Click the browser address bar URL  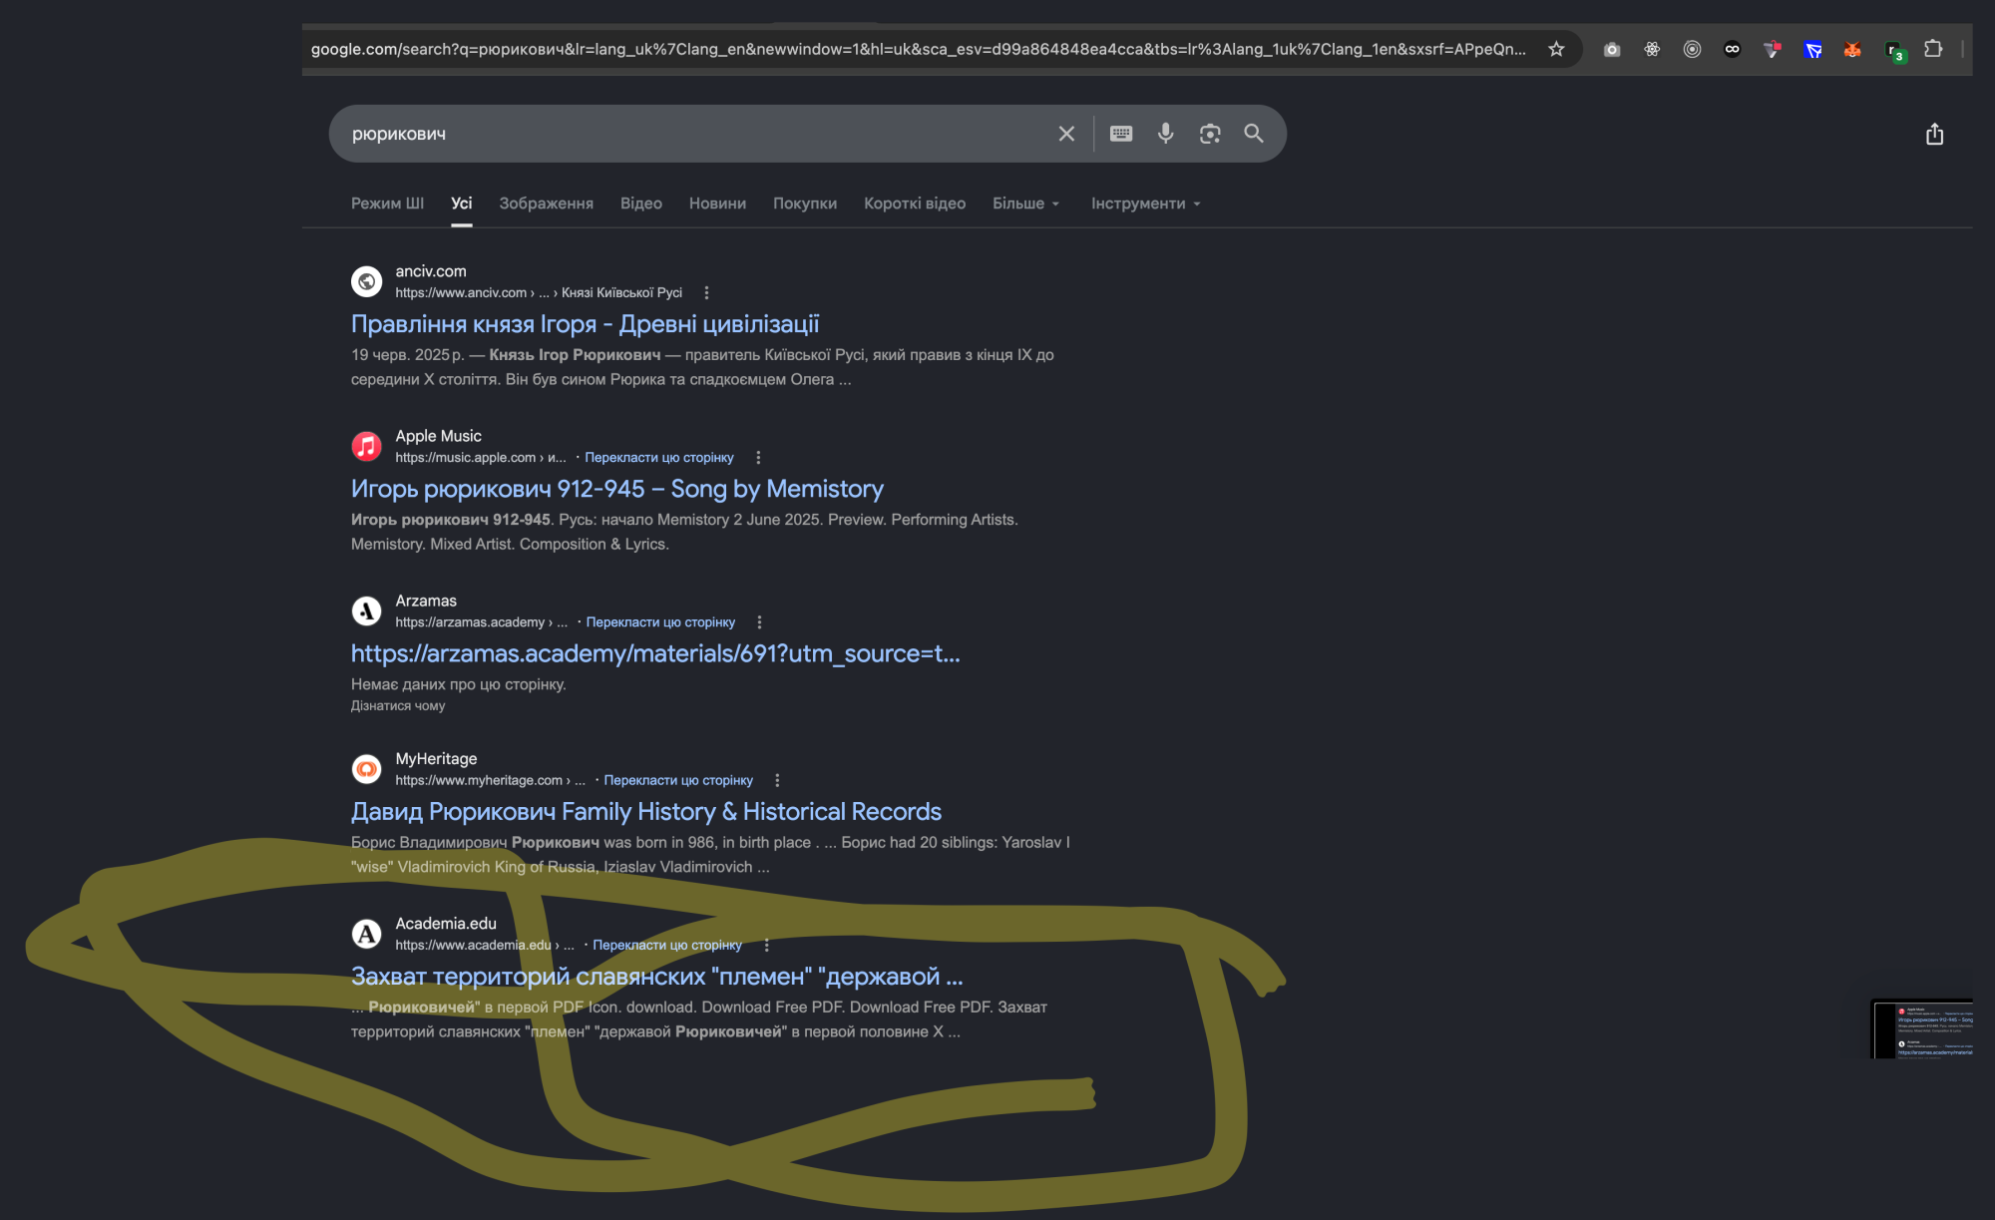tap(918, 49)
